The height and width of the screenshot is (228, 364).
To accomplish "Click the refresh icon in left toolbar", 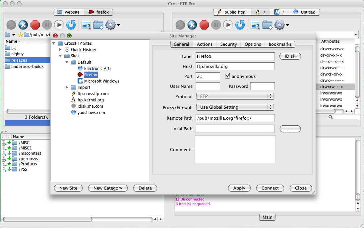I will coord(71,25).
